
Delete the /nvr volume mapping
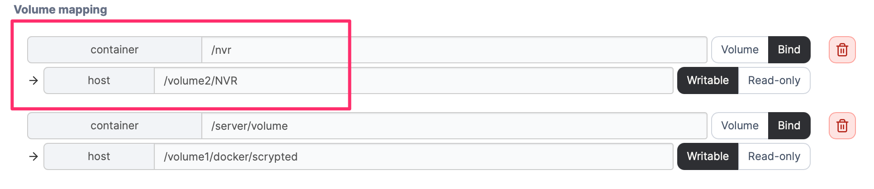[841, 50]
